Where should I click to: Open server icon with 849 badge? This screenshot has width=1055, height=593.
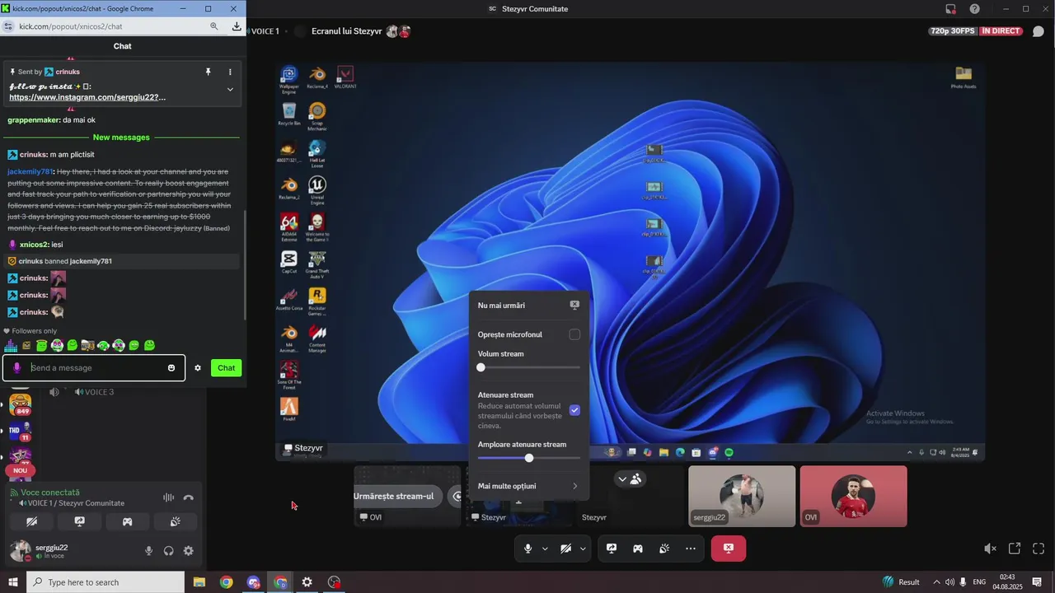(x=21, y=404)
